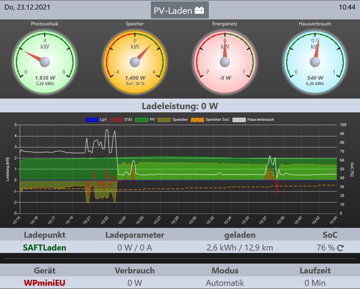The width and height of the screenshot is (360, 289).
Task: Hide the Speicher SoC dashed legend series
Action: (x=197, y=120)
